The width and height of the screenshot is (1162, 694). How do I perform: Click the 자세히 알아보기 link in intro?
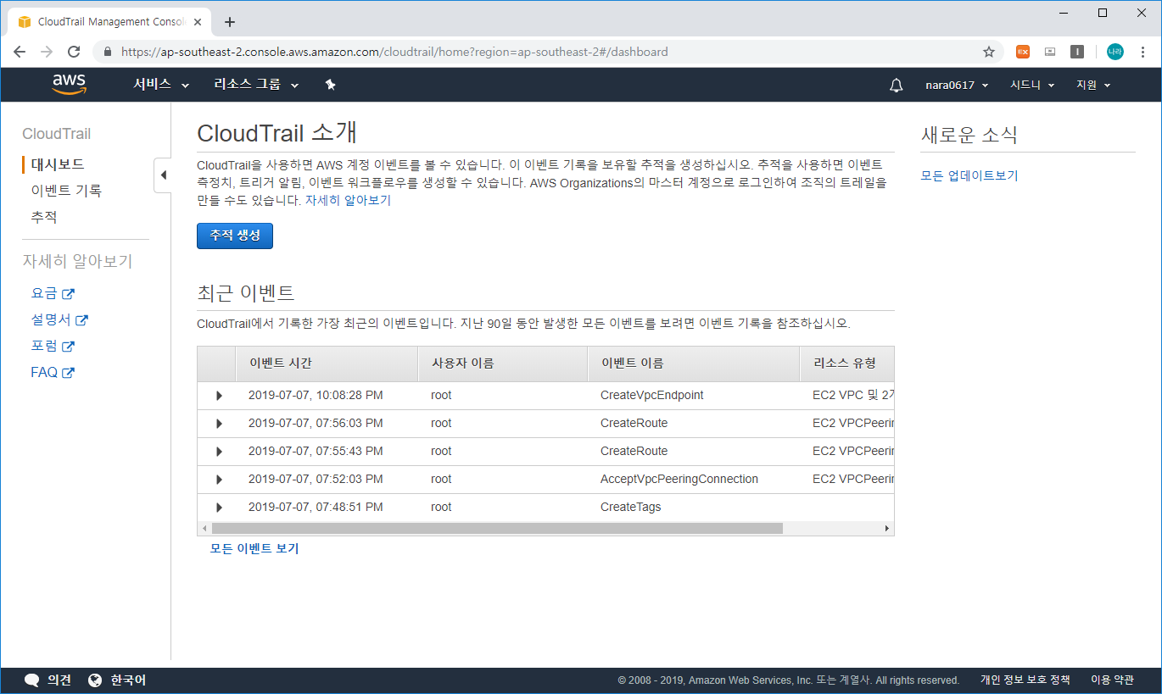click(348, 201)
